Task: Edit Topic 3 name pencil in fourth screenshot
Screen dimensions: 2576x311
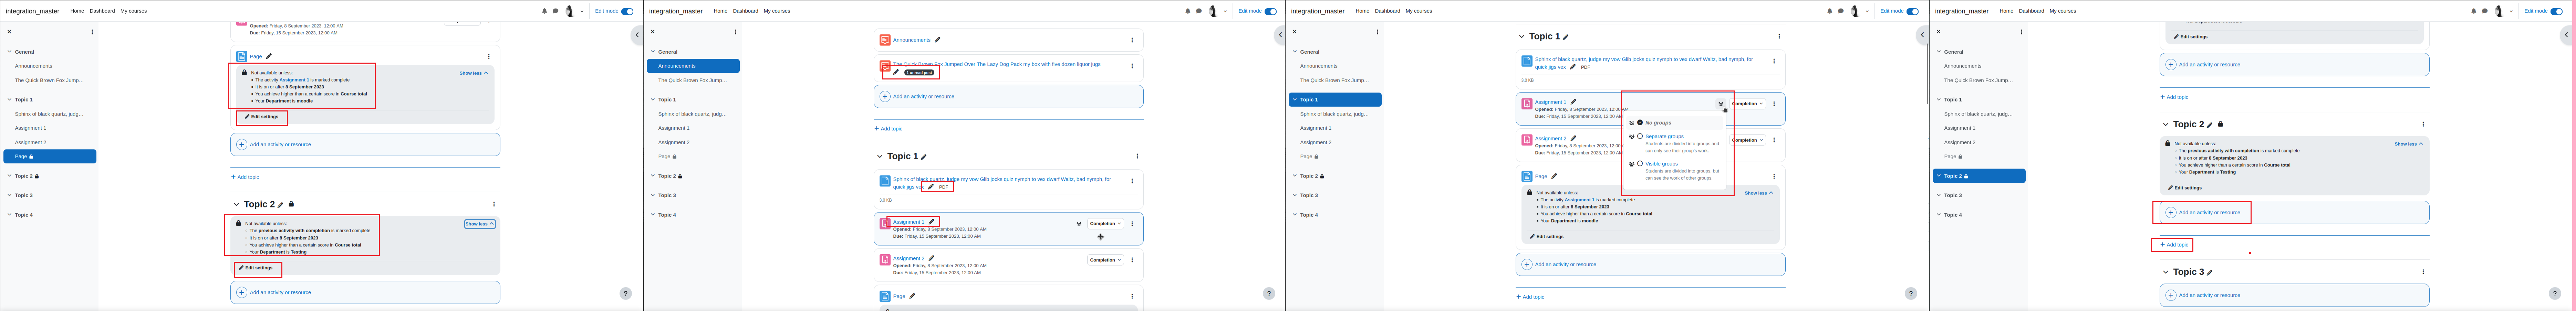Action: point(2210,273)
